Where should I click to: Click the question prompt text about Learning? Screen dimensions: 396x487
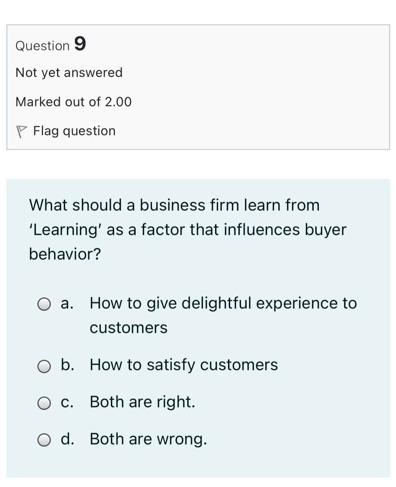point(187,229)
